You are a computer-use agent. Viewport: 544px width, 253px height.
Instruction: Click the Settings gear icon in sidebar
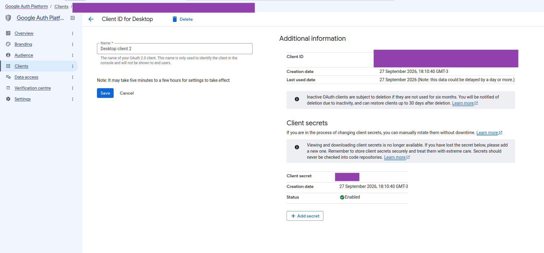click(x=8, y=99)
